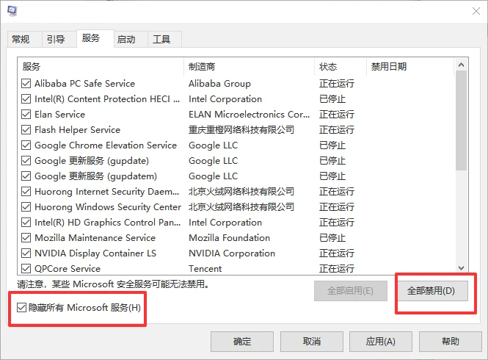Click the 全部禁用(D) button
This screenshot has width=488, height=360.
coord(431,291)
